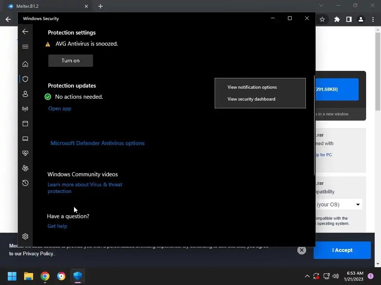Image resolution: width=381 pixels, height=285 pixels.
Task: Click the Windows Security content scrollbar
Action: 314,125
